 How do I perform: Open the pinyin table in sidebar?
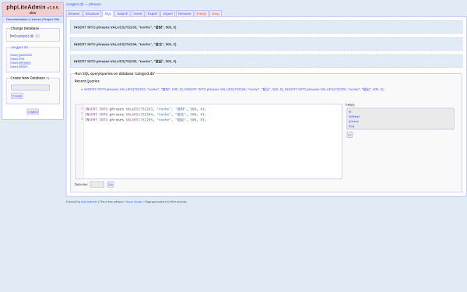(x=23, y=66)
